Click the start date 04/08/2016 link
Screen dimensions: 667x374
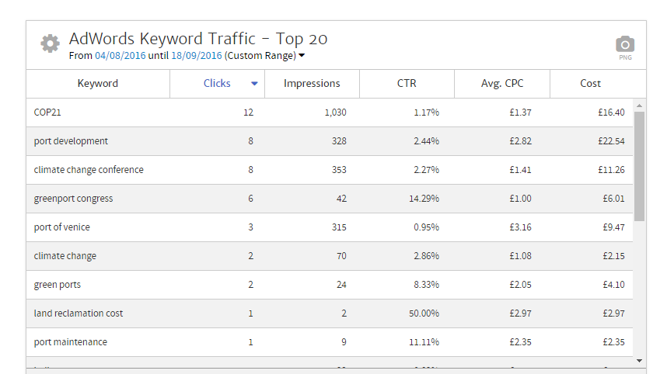[121, 56]
